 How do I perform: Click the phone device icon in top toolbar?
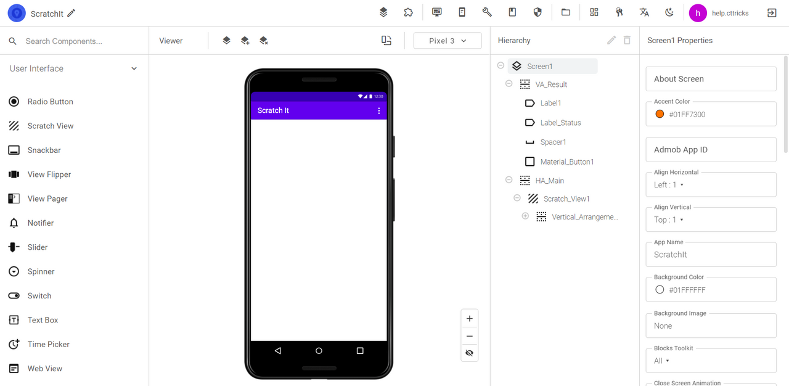462,12
